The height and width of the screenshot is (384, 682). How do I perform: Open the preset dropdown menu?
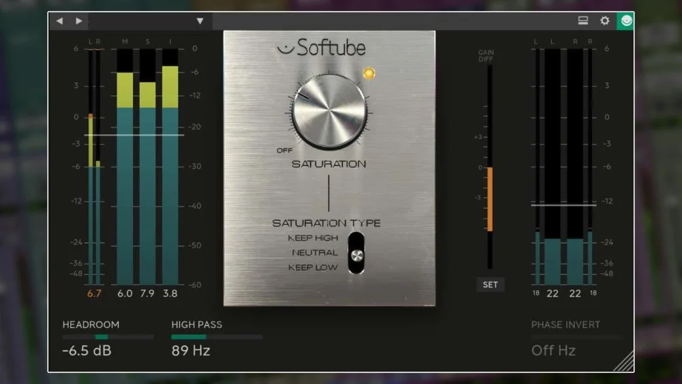point(200,21)
